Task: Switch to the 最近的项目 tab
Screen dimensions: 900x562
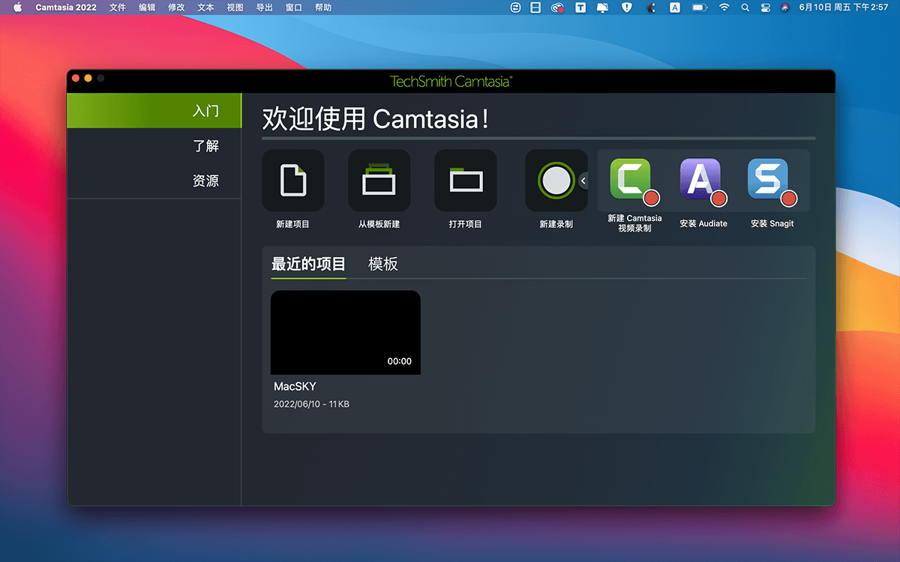Action: (x=308, y=264)
